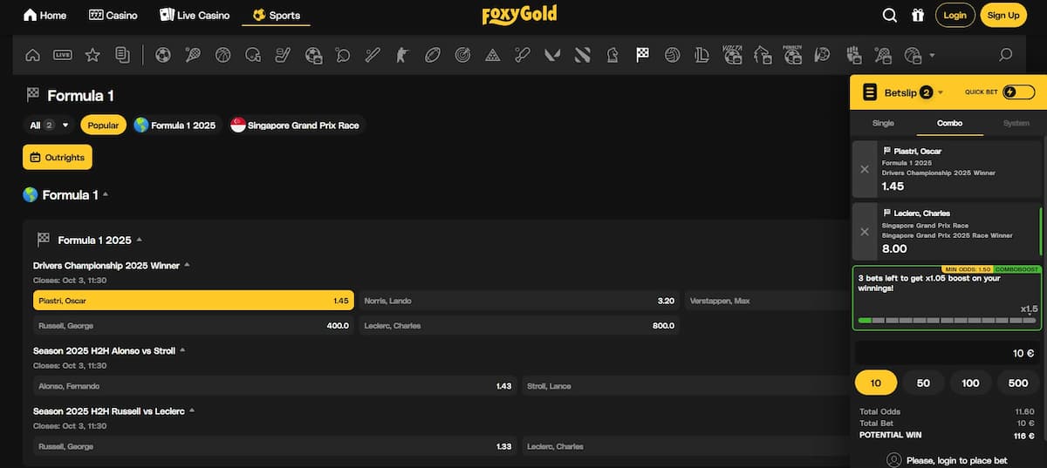Select the 50 stake amount option
This screenshot has width=1047, height=468.
coord(923,383)
